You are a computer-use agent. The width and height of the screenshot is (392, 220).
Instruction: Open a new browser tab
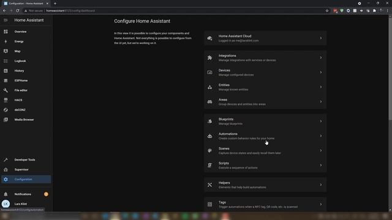click(55, 4)
